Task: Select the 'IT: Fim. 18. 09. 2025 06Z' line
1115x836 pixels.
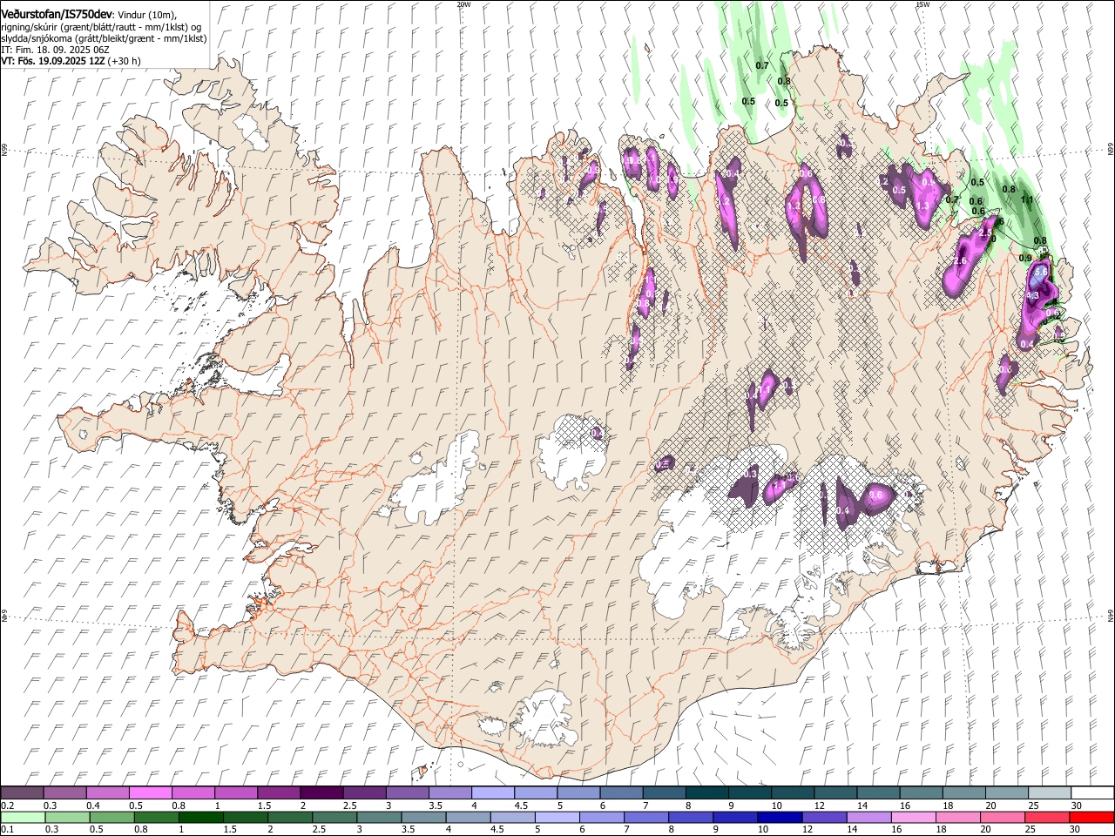Action: 56,50
